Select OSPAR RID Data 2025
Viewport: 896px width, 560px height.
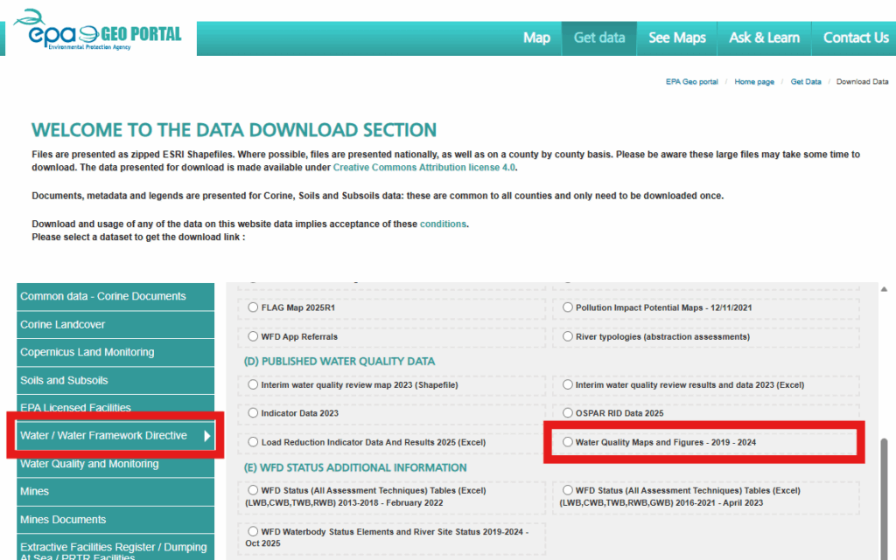point(570,412)
